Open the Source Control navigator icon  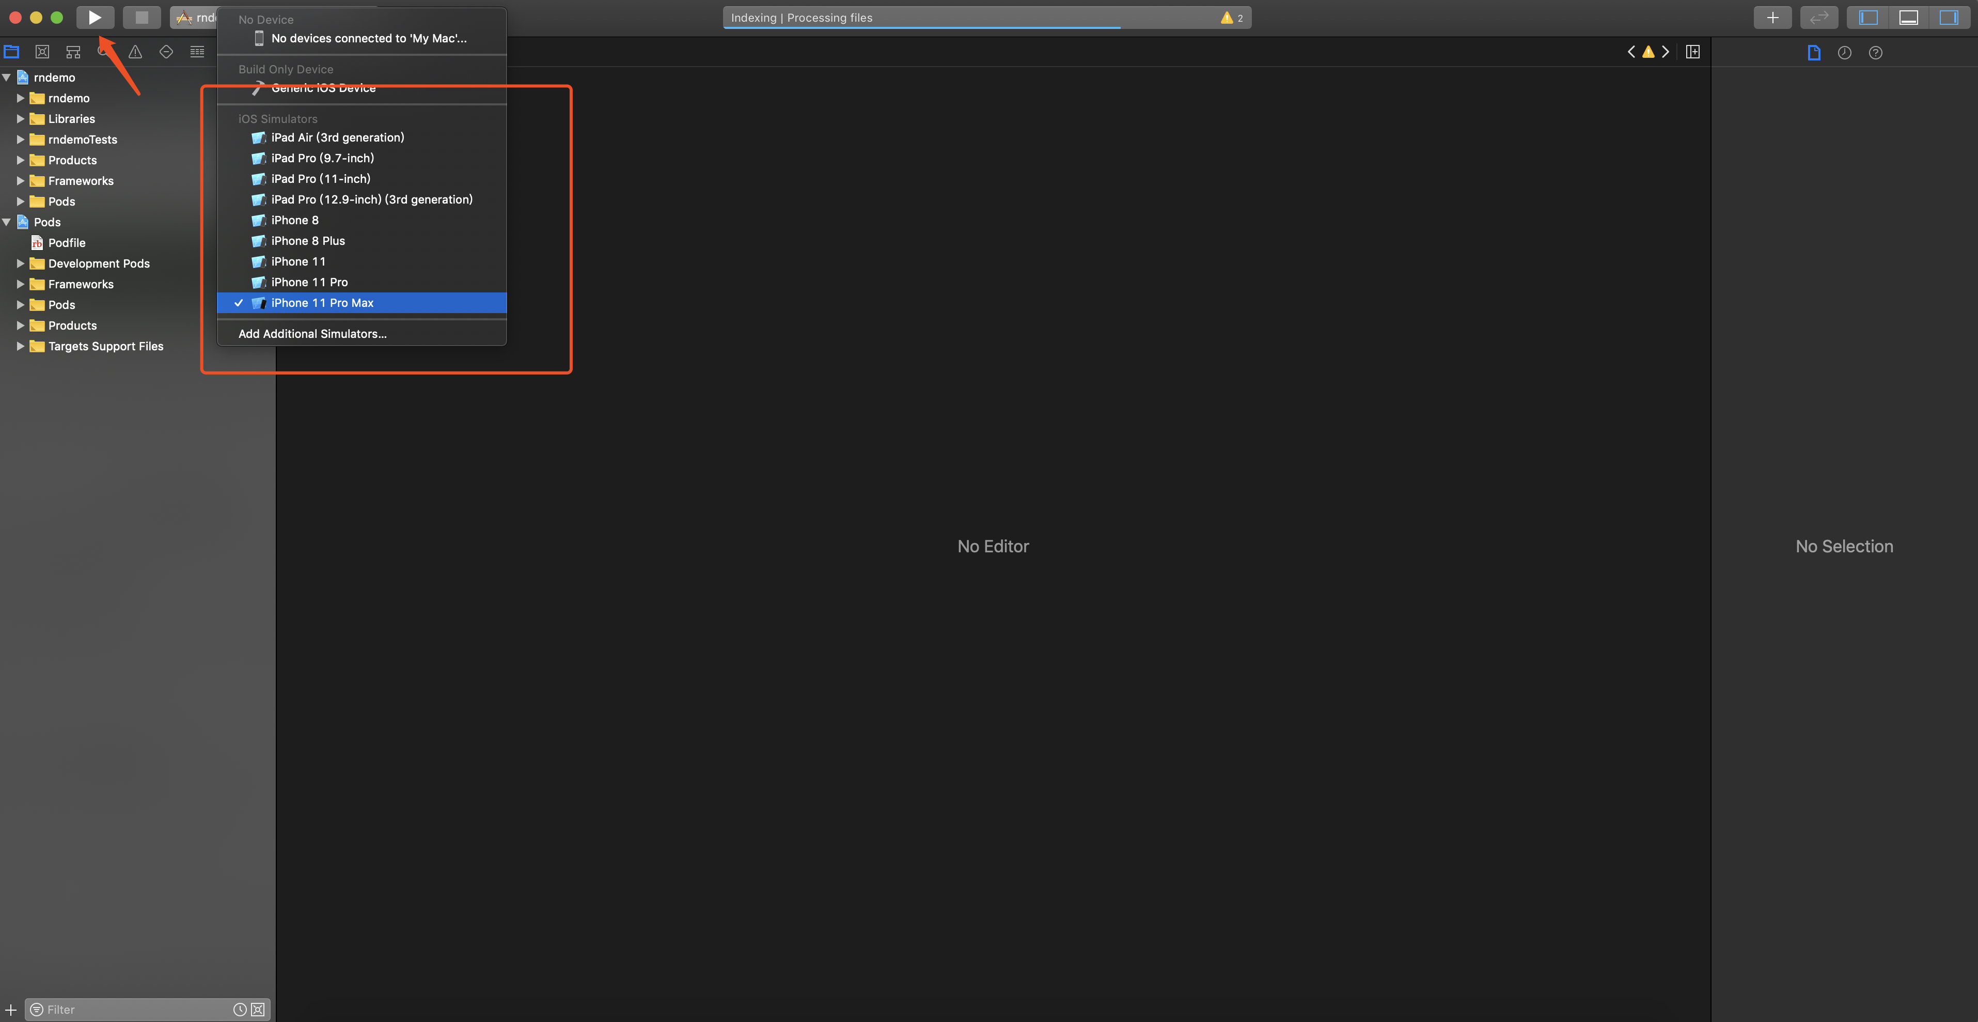coord(42,52)
